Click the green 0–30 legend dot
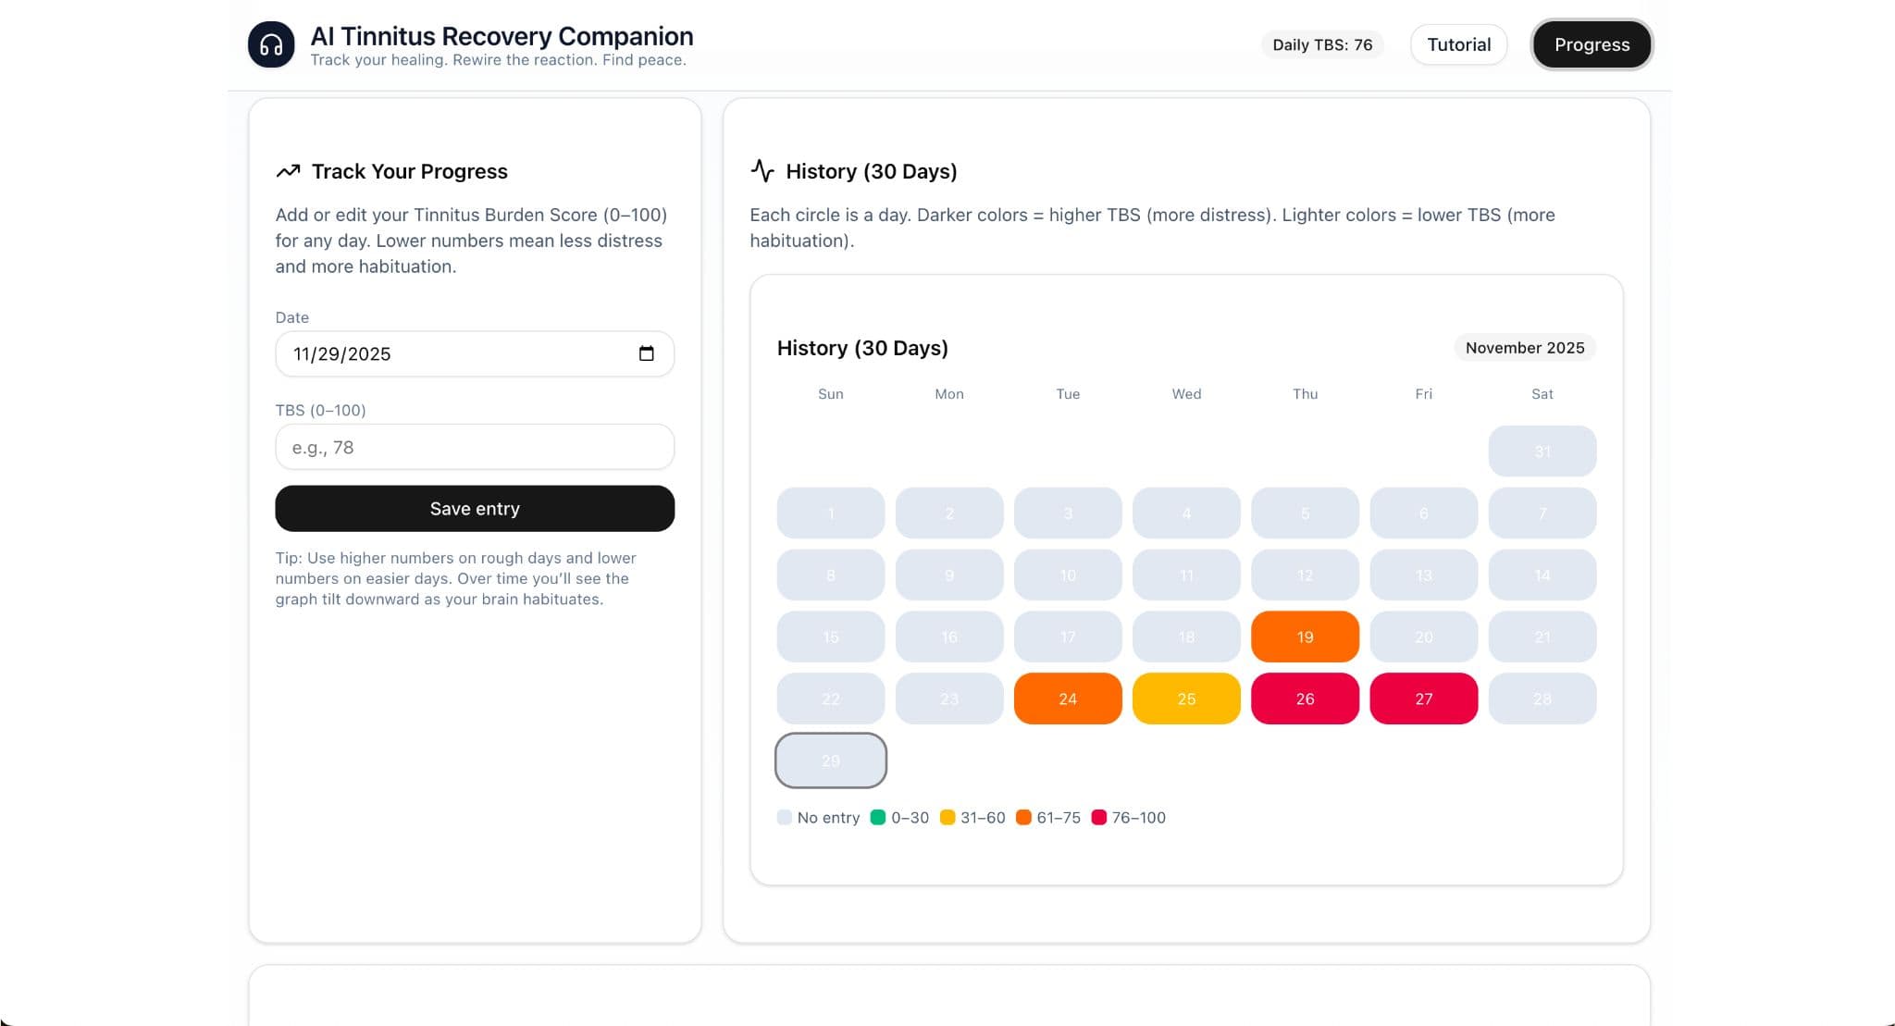Viewport: 1895px width, 1026px height. point(879,818)
